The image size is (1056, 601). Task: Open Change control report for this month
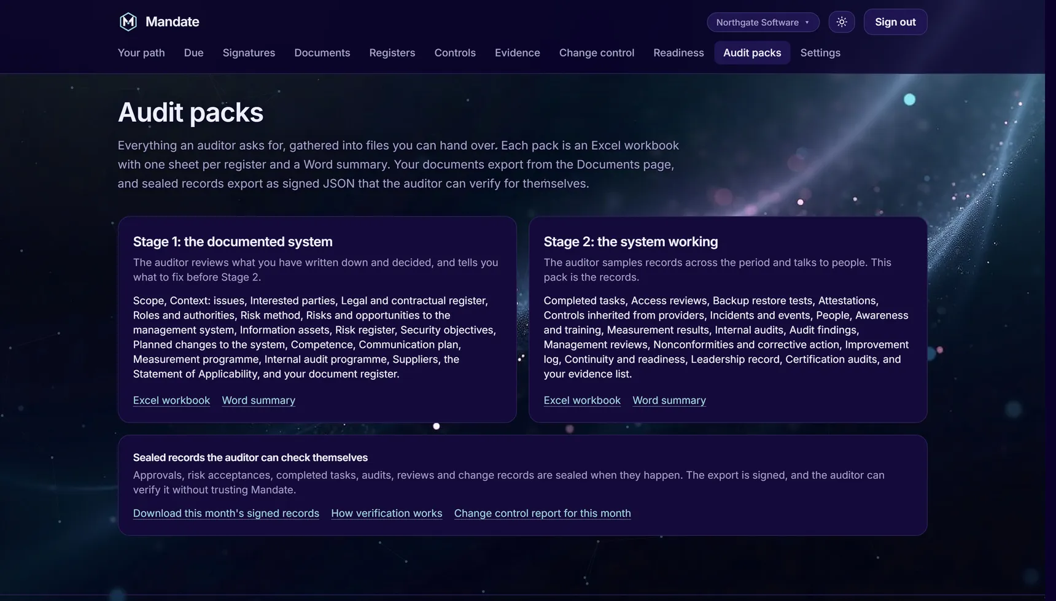pos(543,513)
